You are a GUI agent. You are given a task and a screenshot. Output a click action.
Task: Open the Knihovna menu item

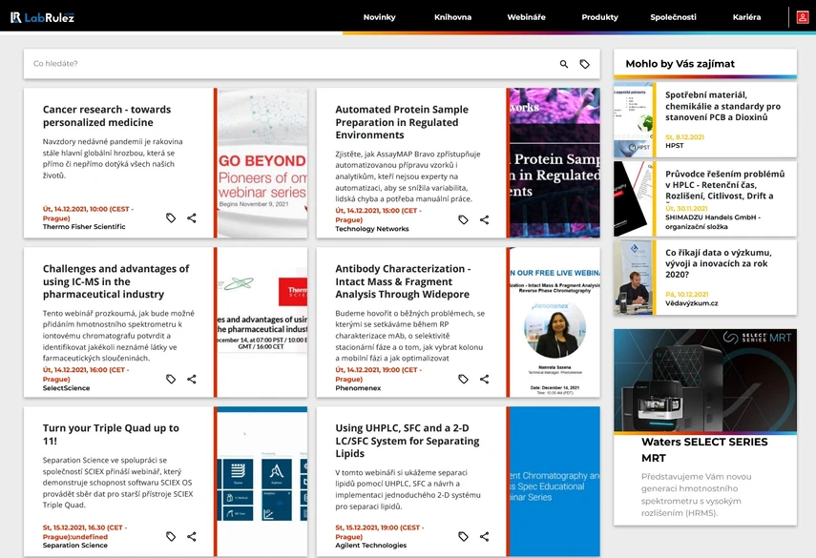click(452, 17)
